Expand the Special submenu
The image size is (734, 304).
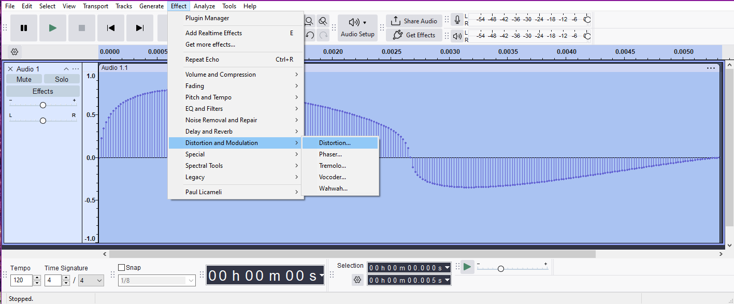click(236, 154)
